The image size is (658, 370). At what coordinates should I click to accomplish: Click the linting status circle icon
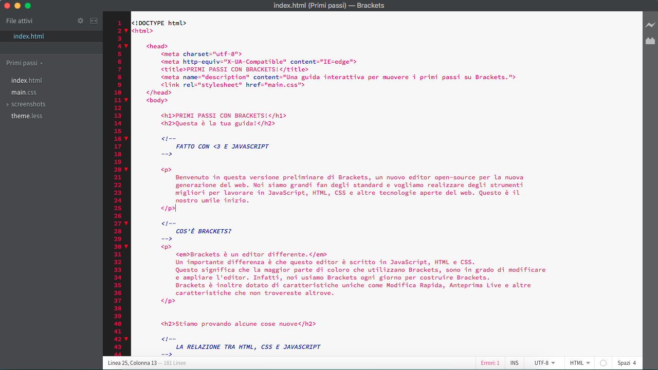604,363
